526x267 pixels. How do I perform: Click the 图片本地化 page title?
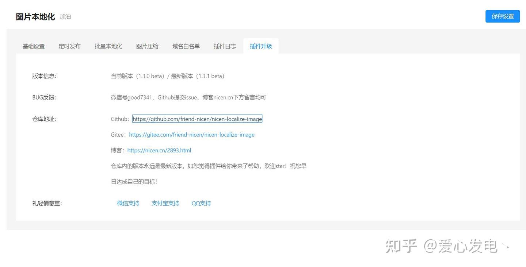[x=35, y=17]
